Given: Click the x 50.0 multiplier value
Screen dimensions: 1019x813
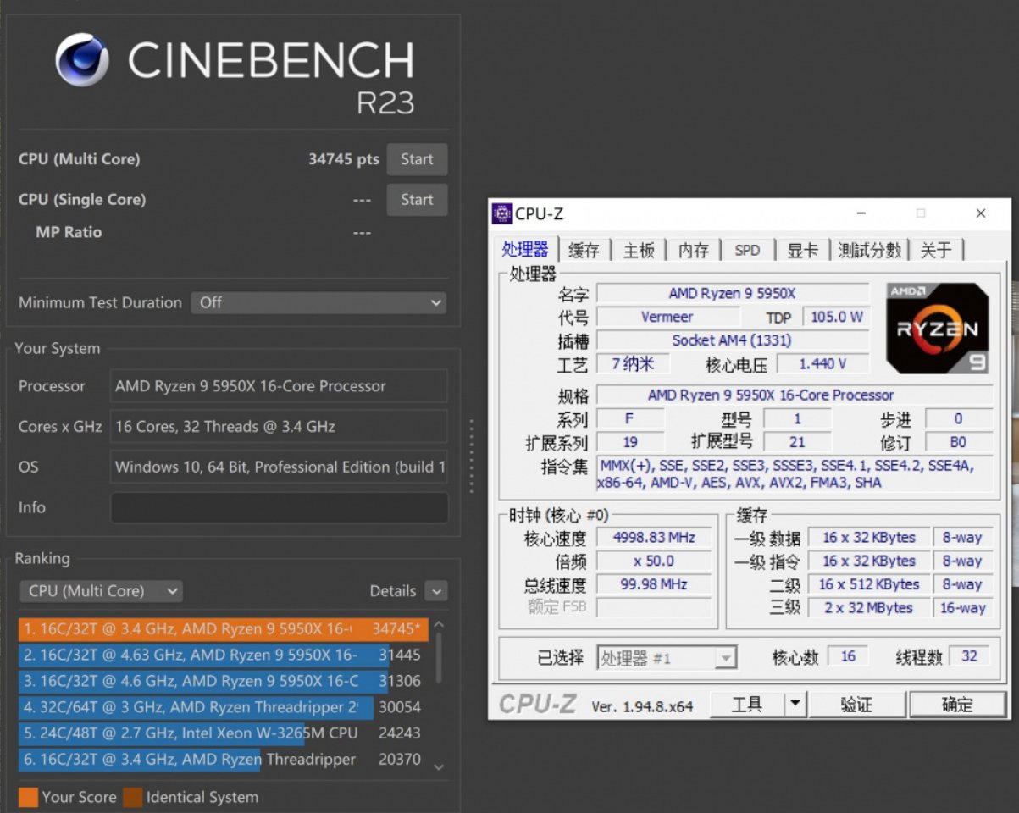Looking at the screenshot, I should [x=654, y=561].
